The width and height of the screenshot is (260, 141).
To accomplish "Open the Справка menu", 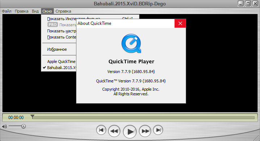I will click(x=63, y=11).
